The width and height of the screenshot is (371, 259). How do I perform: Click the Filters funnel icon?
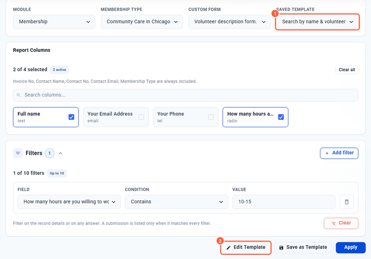[x=18, y=153]
